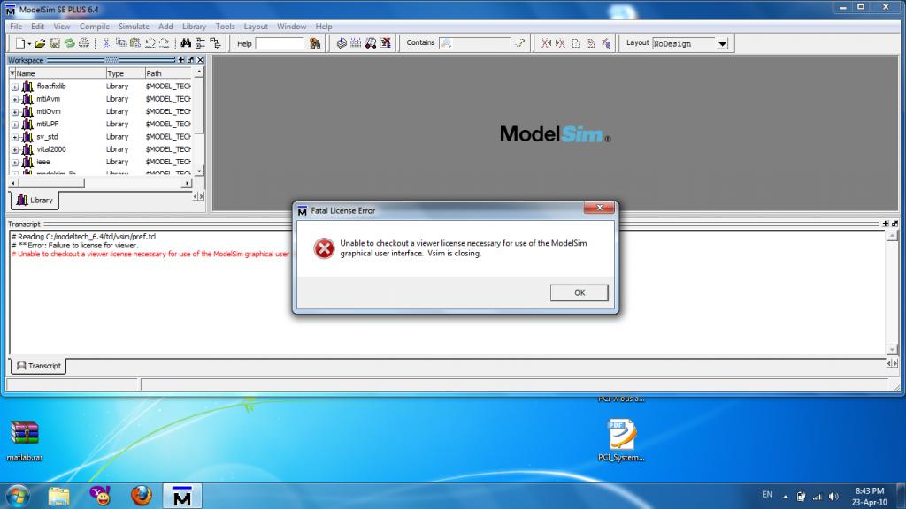Screen dimensions: 906x509
Task: Expand the ieee library node
Action: tap(15, 163)
